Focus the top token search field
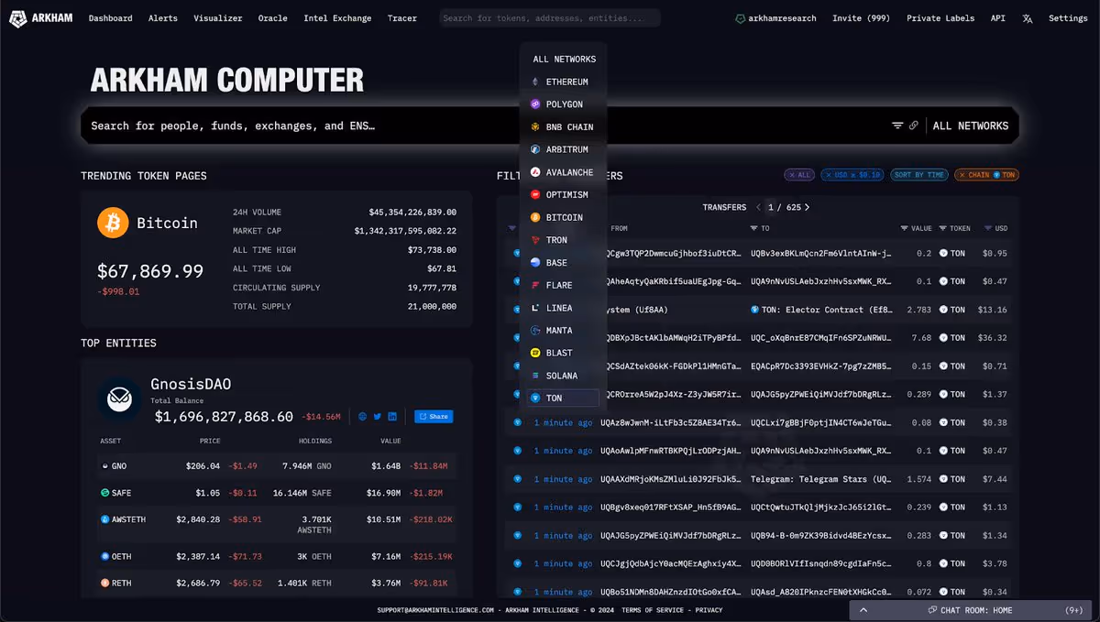The height and width of the screenshot is (622, 1100). click(550, 18)
